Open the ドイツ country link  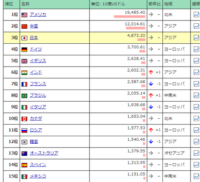click(x=36, y=49)
